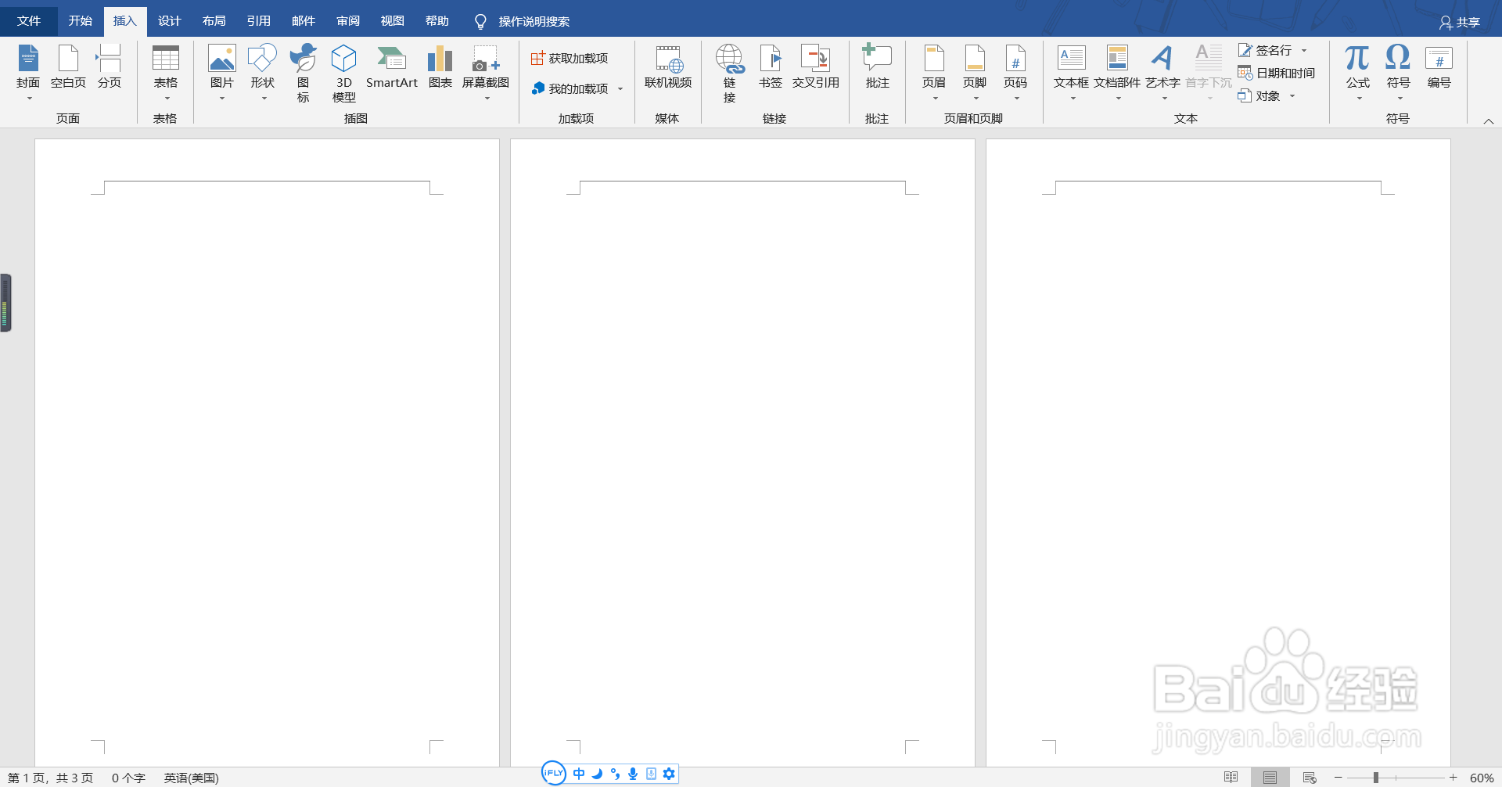
Task: Click the zoom in plus button
Action: pos(1453,778)
